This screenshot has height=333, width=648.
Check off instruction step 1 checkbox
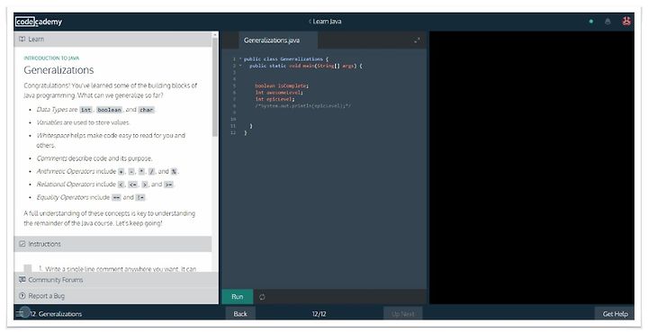[x=28, y=268]
